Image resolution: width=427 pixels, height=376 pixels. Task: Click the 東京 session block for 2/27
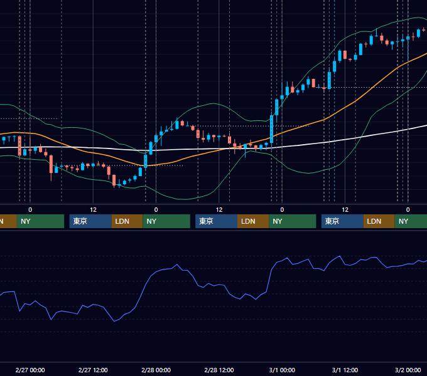pyautogui.click(x=90, y=221)
